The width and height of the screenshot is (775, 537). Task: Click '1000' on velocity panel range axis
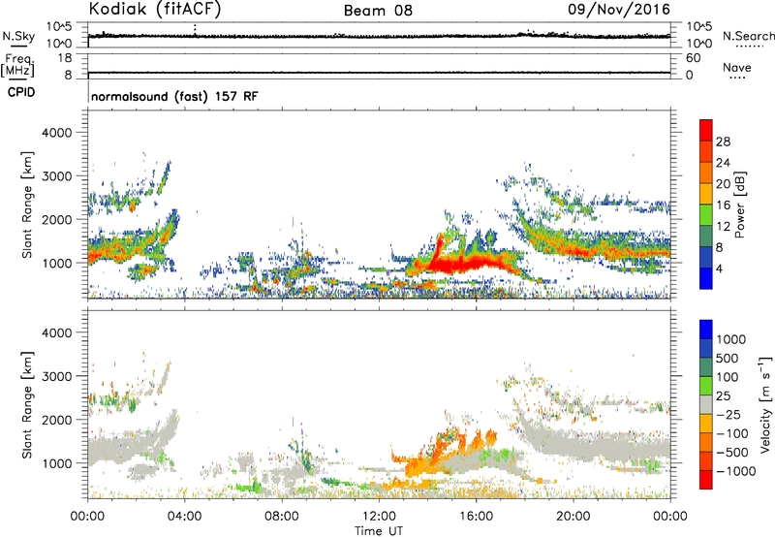[x=56, y=463]
